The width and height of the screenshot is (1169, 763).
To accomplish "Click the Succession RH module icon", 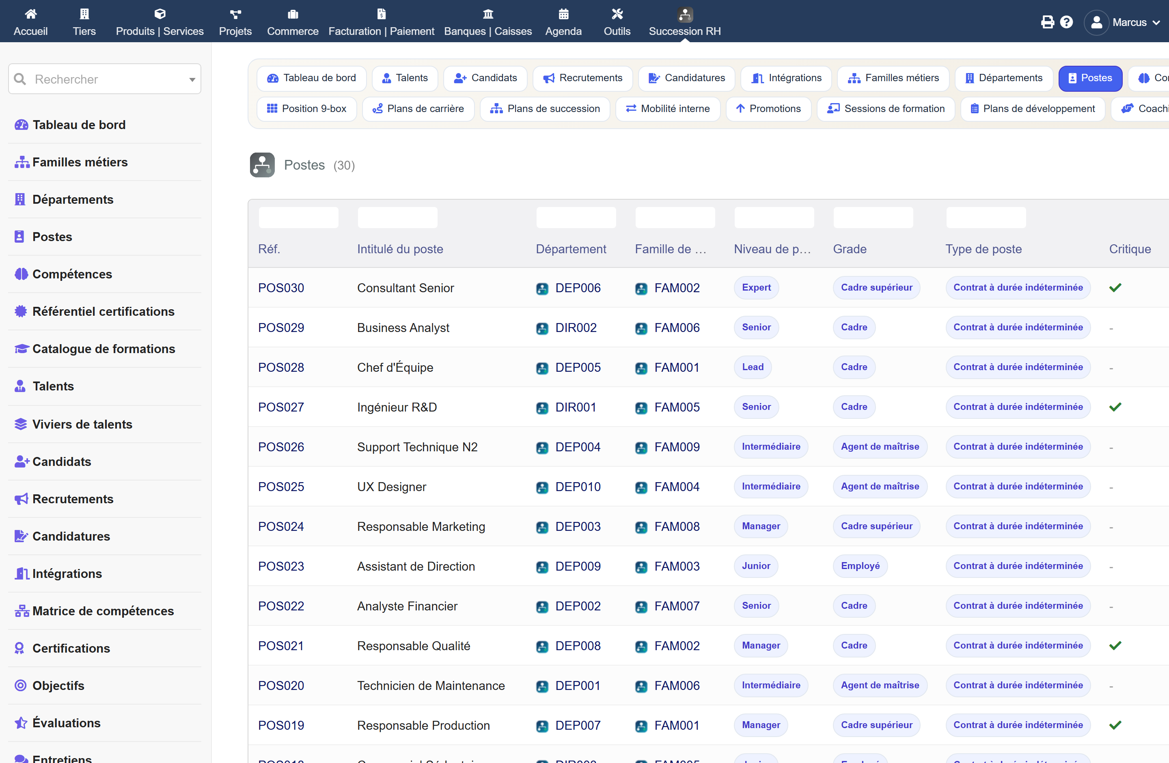I will tap(685, 14).
